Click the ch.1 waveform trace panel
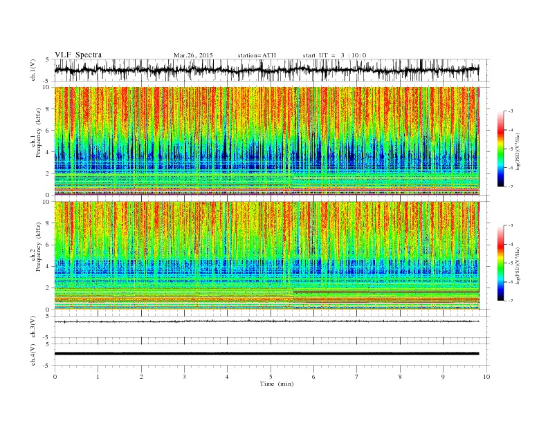 [272, 70]
